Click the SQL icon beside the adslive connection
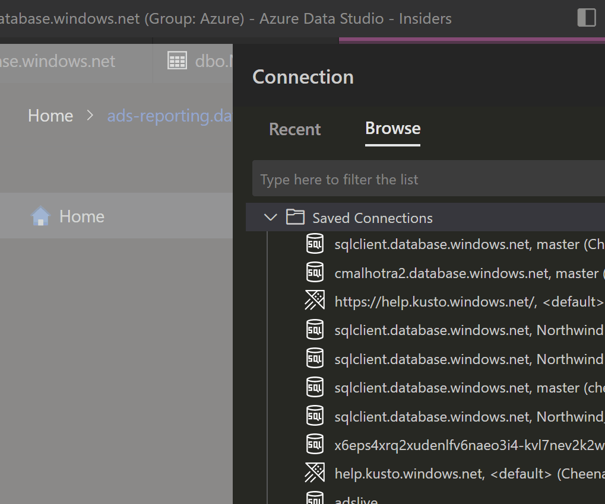This screenshot has width=605, height=504. pyautogui.click(x=315, y=499)
